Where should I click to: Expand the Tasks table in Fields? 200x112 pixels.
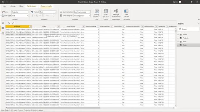point(178,45)
